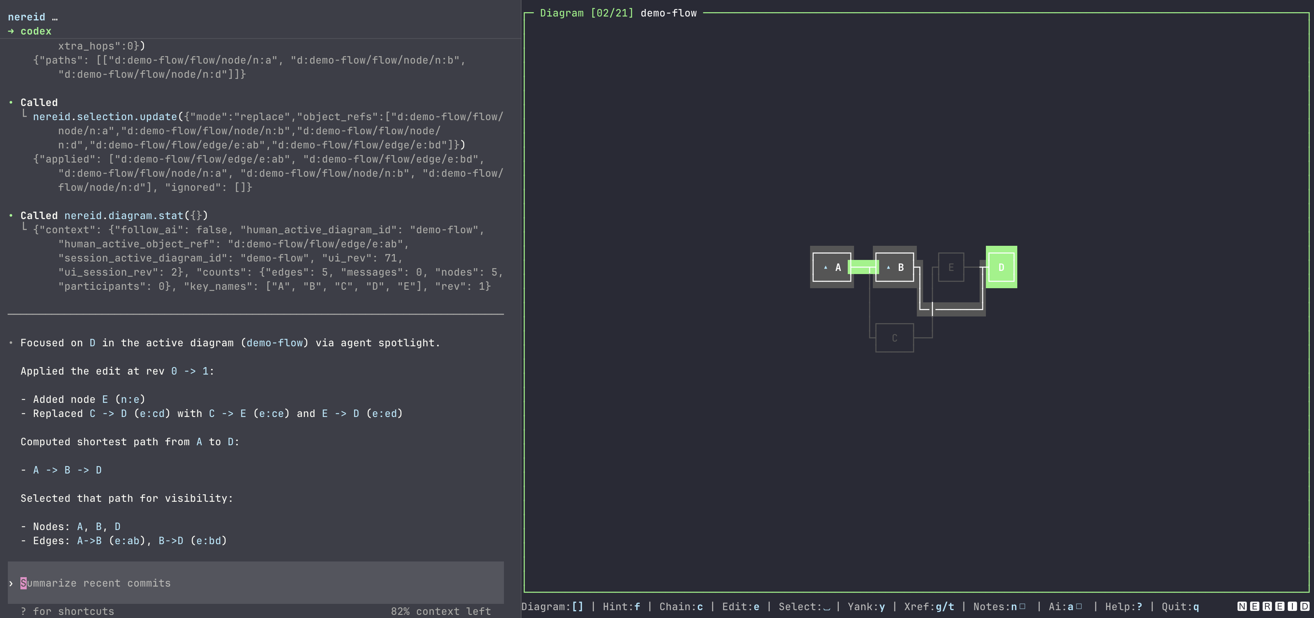Click the triangle marker on node A
This screenshot has width=1314, height=618.
tap(825, 267)
